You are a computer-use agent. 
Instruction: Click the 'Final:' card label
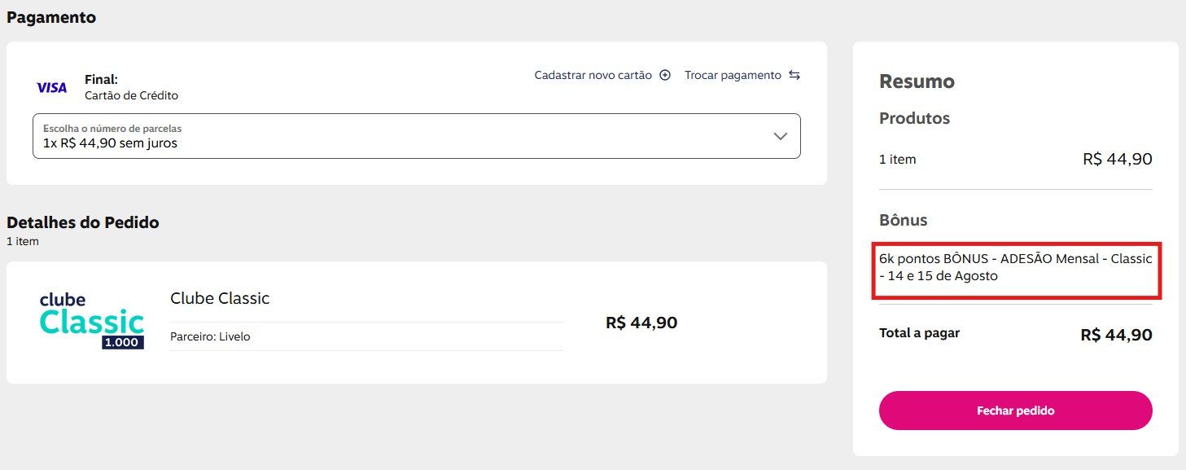click(101, 80)
